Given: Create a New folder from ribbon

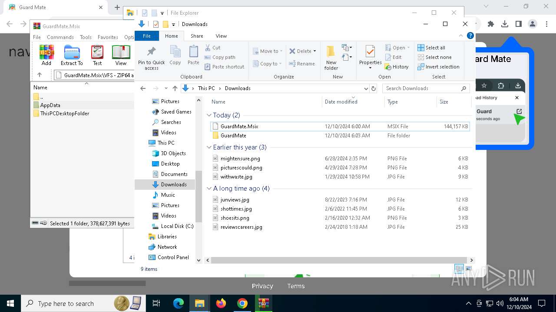Looking at the screenshot, I should click(x=331, y=58).
